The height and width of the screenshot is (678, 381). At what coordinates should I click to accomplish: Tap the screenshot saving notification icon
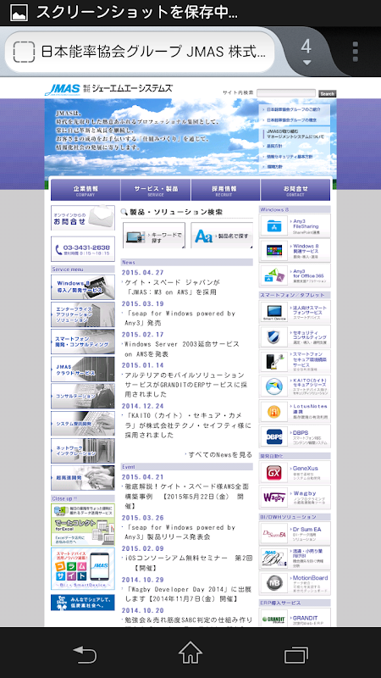19,13
